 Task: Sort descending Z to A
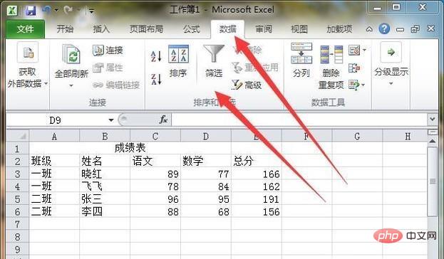coord(156,79)
